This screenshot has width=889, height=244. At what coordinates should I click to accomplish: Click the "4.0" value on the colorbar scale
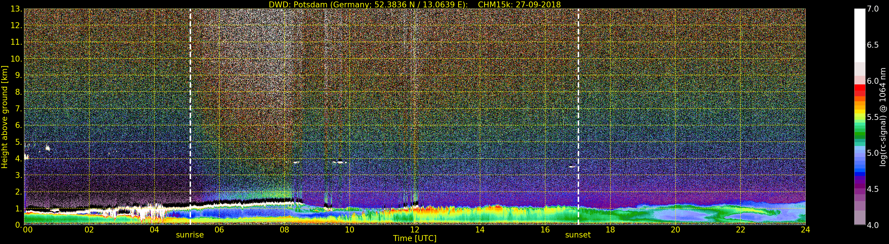[873, 225]
